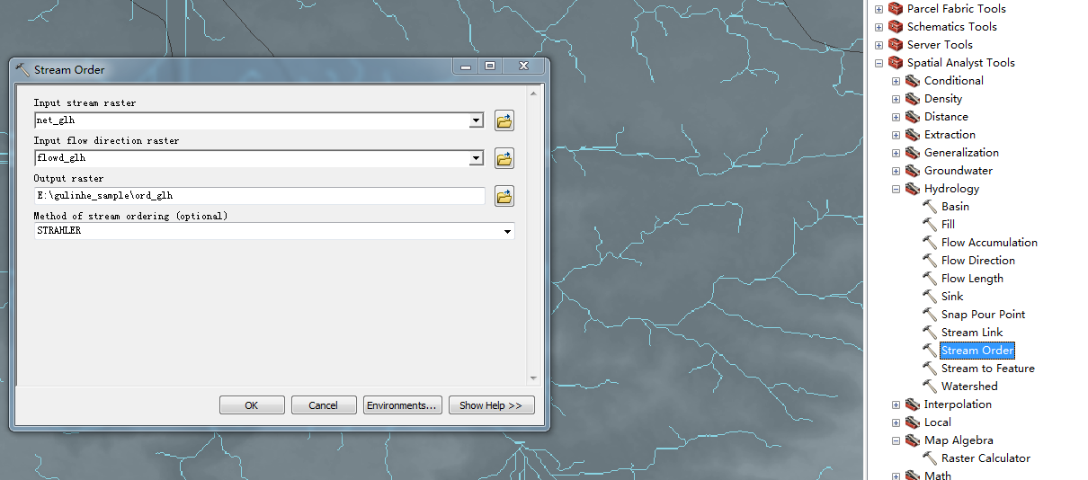
Task: Click the dialog scrollbar up arrow
Action: click(534, 93)
